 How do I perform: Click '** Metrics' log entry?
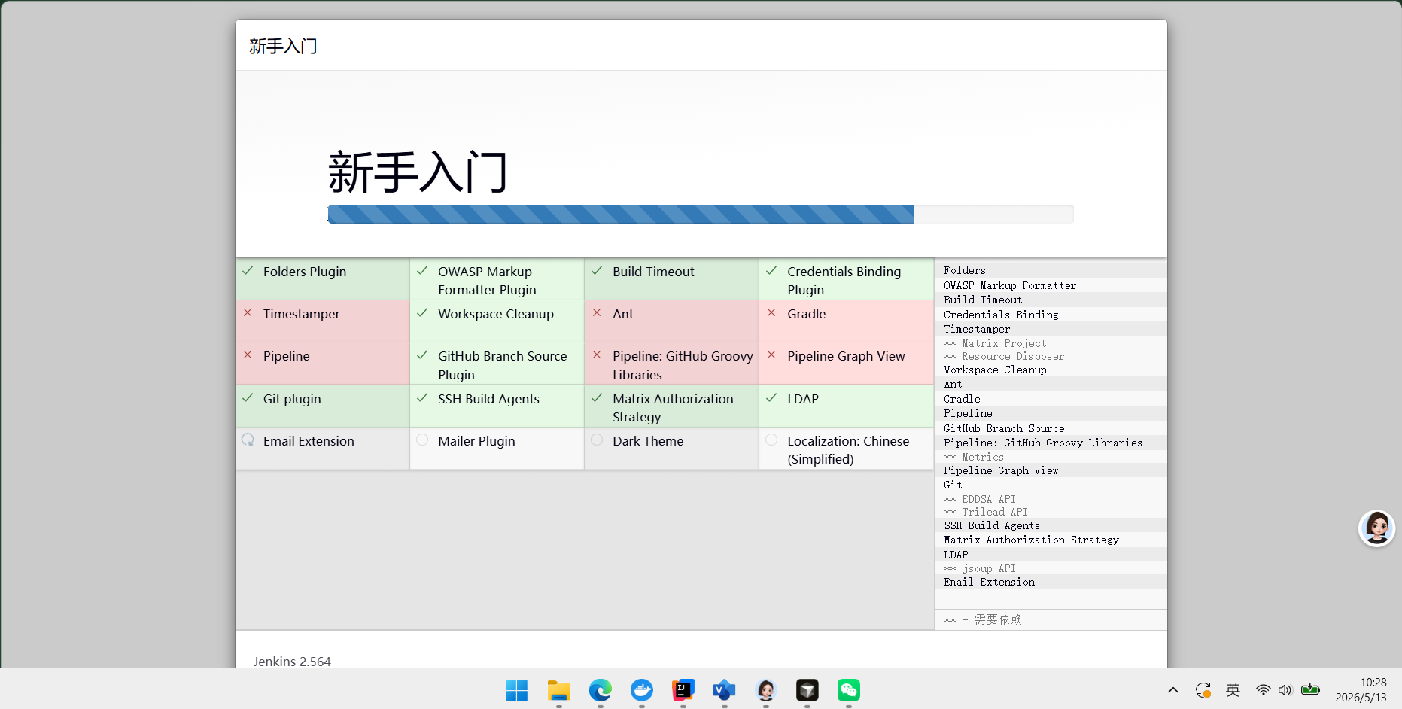pyautogui.click(x=974, y=457)
